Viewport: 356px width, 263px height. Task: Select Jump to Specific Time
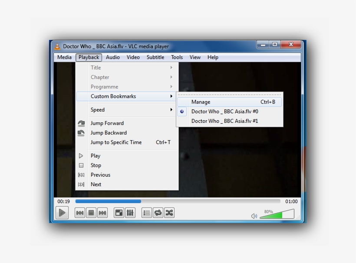[127, 142]
